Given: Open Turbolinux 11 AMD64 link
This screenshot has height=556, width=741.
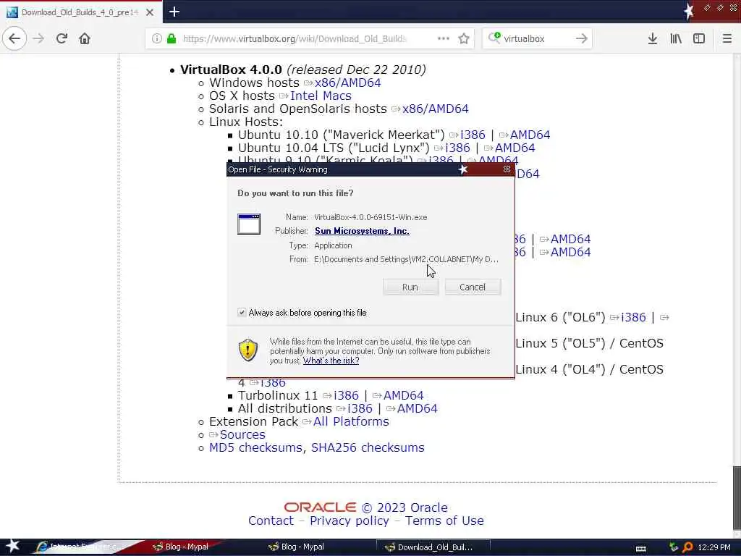Looking at the screenshot, I should click(403, 395).
